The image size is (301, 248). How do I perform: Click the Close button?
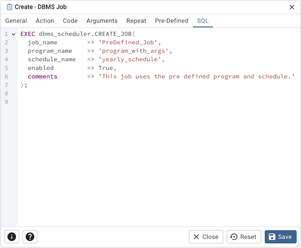[x=206, y=236]
